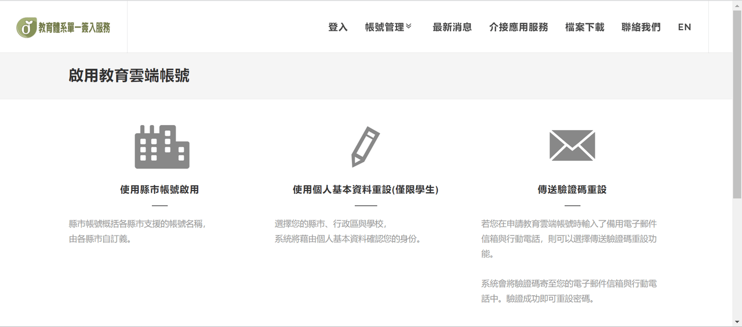Open the 檔案下載 menu item

[585, 27]
